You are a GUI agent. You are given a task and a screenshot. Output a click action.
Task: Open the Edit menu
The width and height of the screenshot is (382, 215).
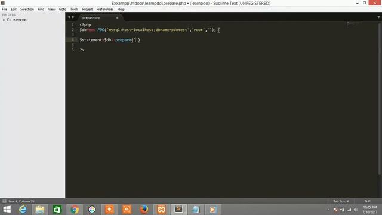pyautogui.click(x=14, y=10)
